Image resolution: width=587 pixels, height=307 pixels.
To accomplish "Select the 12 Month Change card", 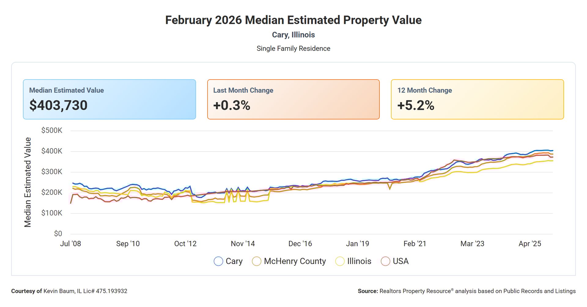I will click(477, 99).
